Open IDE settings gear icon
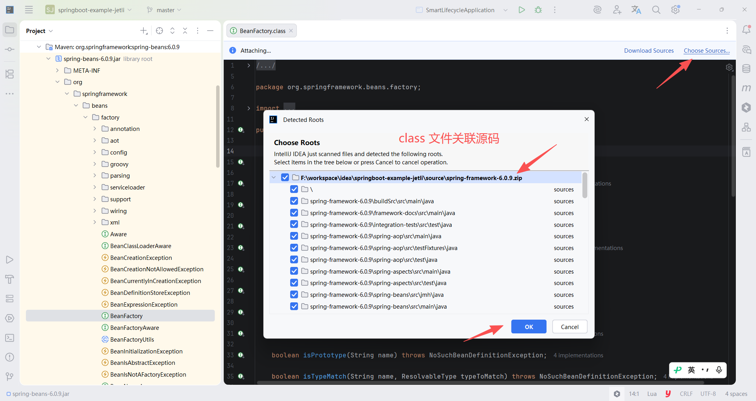Image resolution: width=756 pixels, height=401 pixels. click(676, 10)
